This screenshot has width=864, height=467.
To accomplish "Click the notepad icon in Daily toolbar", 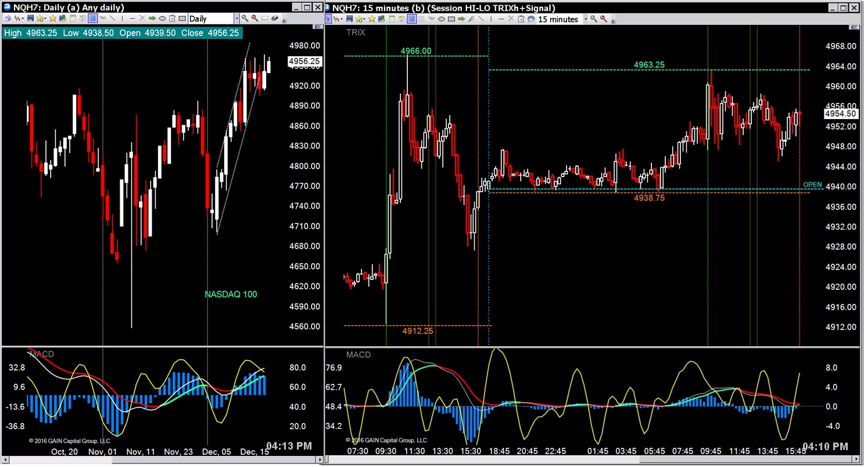I will click(x=172, y=19).
